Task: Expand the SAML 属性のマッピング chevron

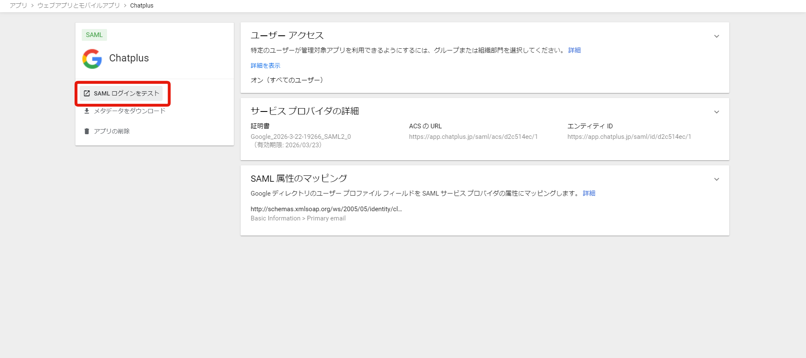Action: pos(716,179)
